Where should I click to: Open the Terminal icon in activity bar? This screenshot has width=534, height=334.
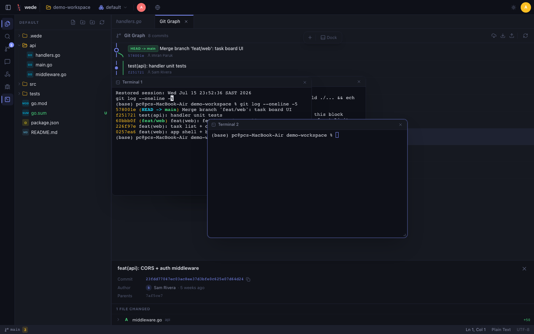point(7,99)
